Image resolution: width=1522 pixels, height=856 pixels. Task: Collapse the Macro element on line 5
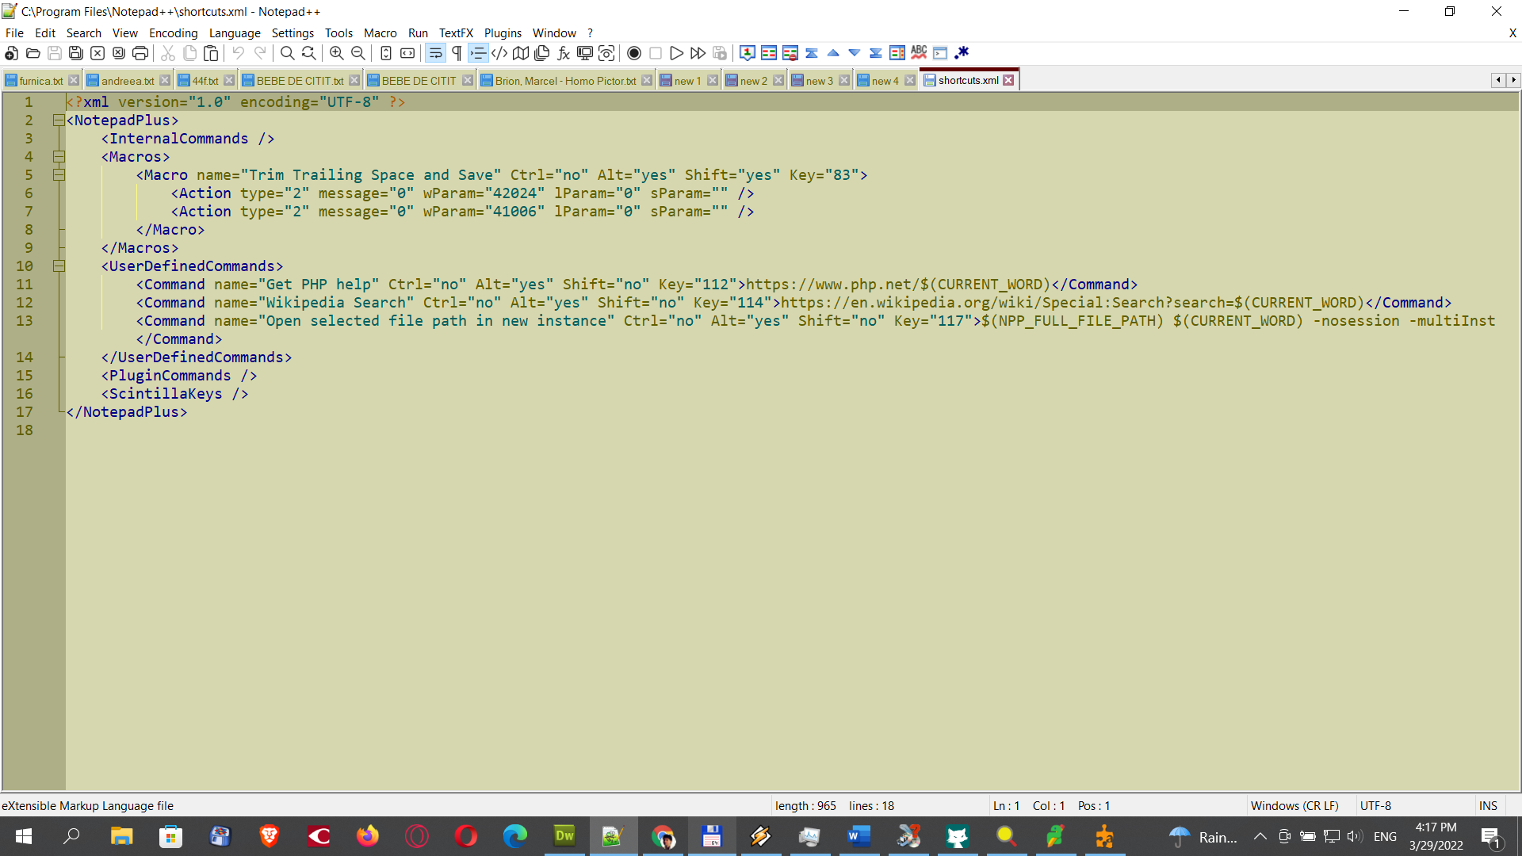[59, 175]
